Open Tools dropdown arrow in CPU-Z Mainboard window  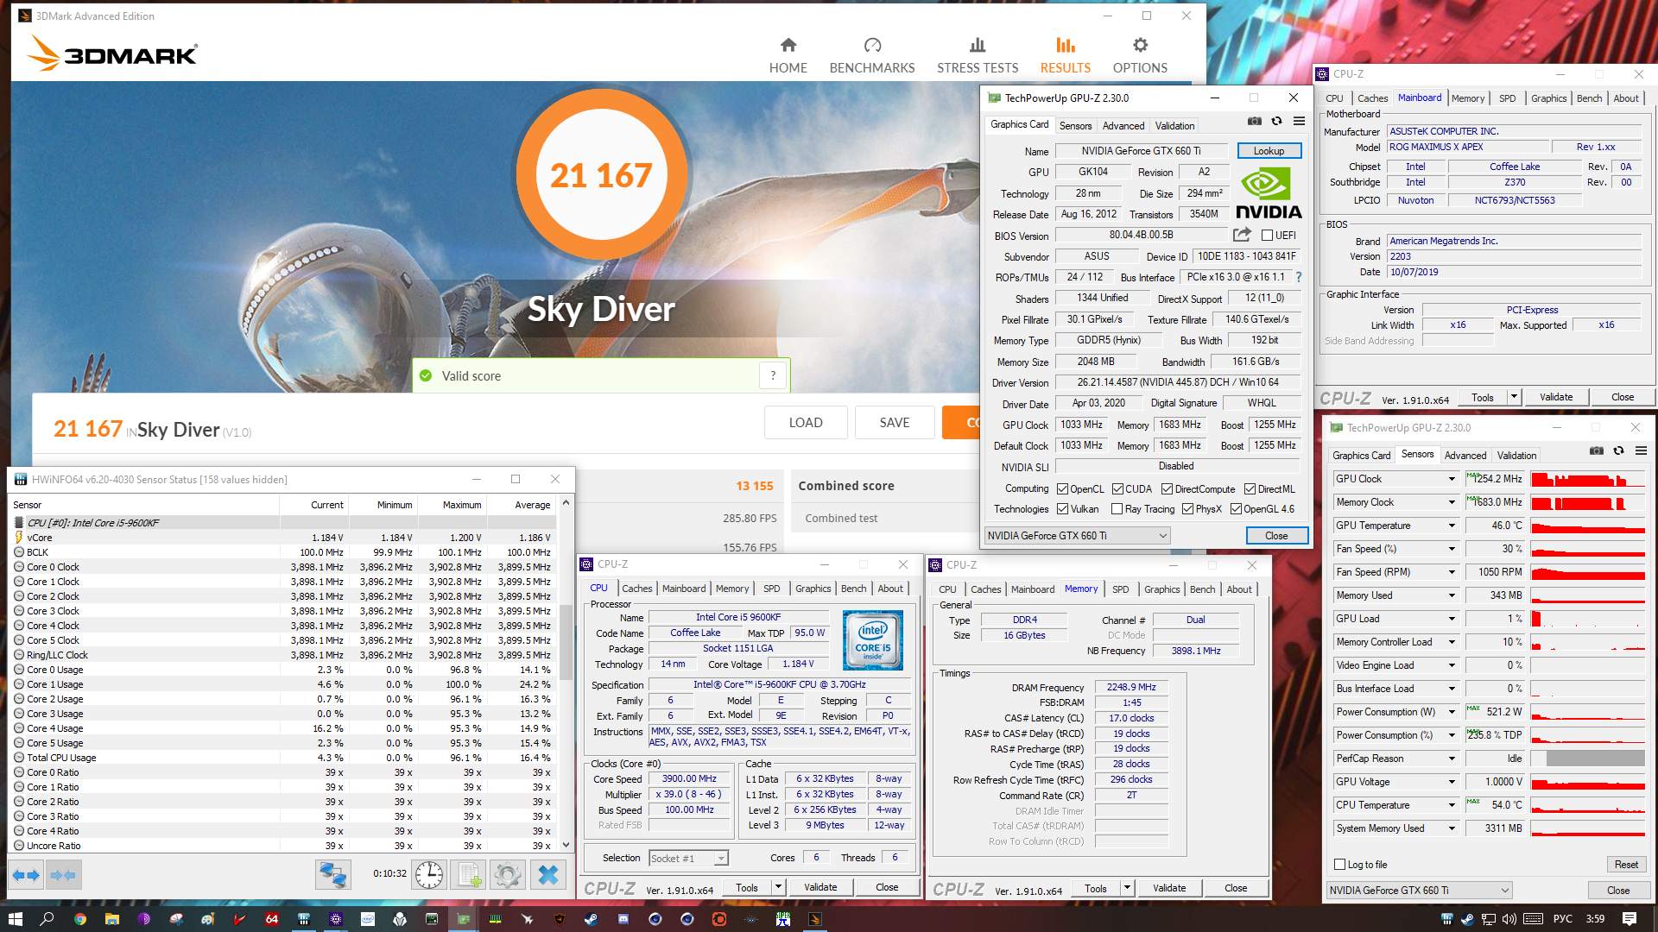1514,397
